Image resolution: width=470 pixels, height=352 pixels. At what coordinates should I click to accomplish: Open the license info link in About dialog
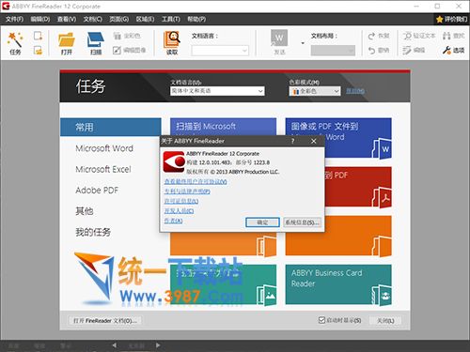click(x=181, y=201)
